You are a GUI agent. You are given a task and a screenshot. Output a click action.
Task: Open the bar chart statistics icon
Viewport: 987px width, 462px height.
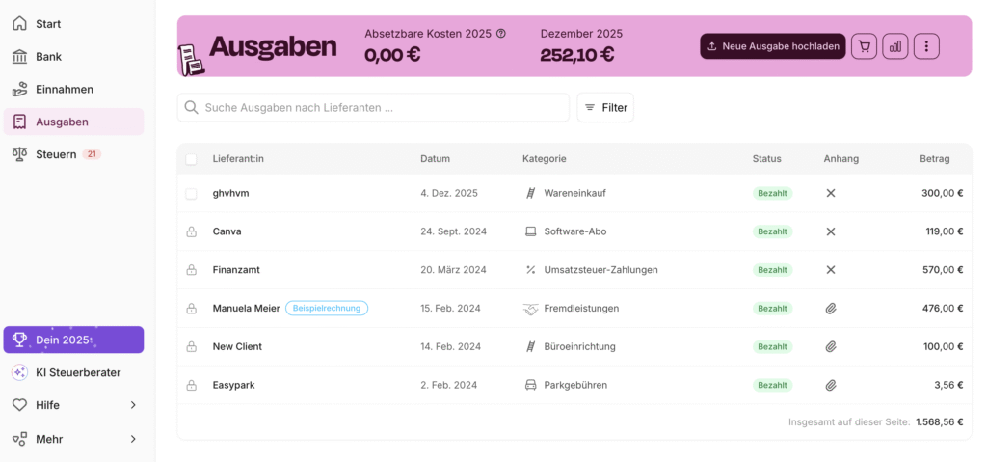point(894,45)
